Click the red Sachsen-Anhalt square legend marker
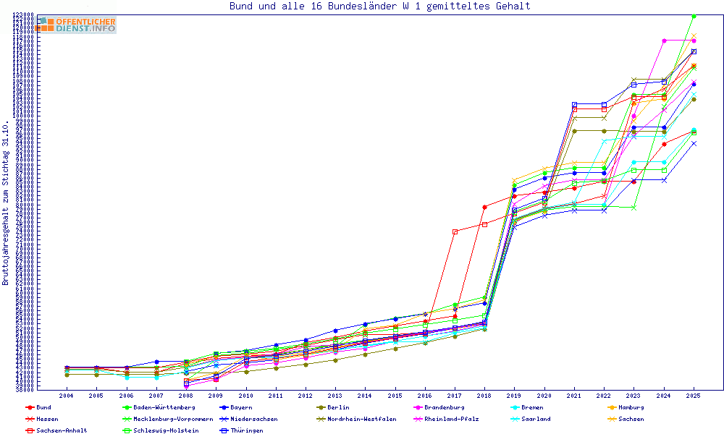724x434 pixels. (29, 430)
